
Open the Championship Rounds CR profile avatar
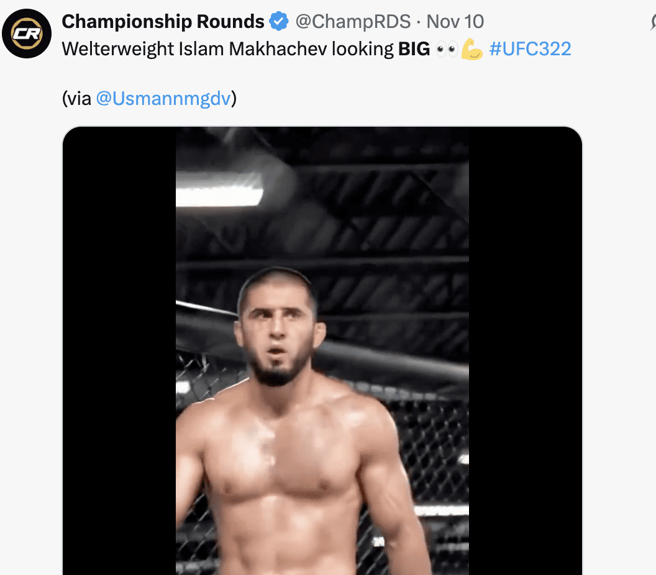click(27, 34)
